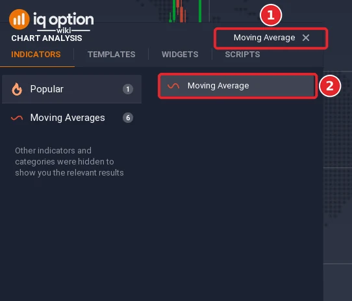This screenshot has height=301, width=352.
Task: Open the Widgets tab
Action: 180,55
